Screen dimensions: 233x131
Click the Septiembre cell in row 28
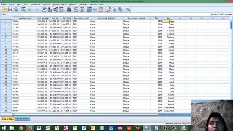tap(168, 108)
